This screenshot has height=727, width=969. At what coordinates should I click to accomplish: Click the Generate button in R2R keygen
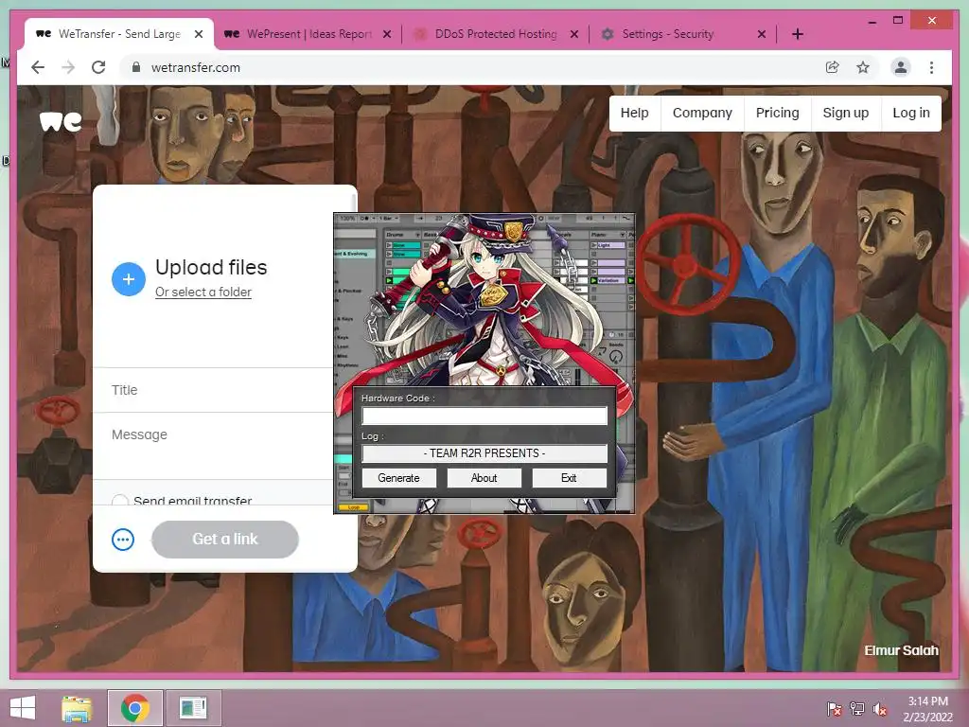tap(398, 478)
